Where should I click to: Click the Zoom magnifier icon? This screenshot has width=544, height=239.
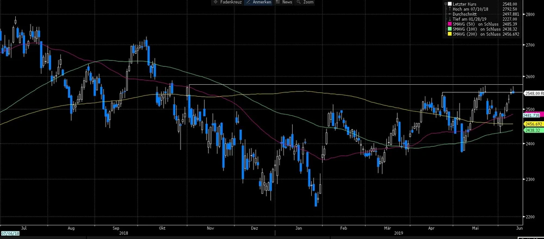[x=299, y=3]
